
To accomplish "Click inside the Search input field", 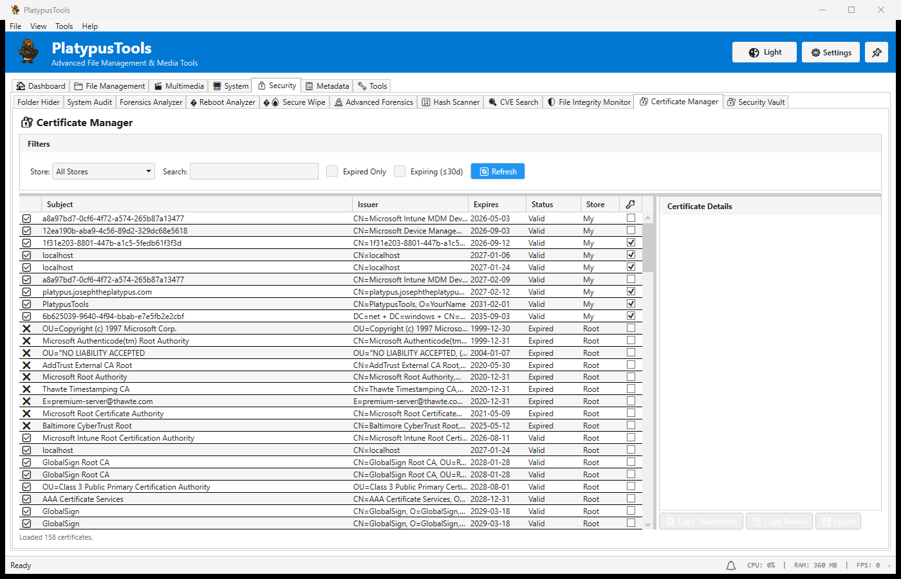I will pyautogui.click(x=254, y=171).
